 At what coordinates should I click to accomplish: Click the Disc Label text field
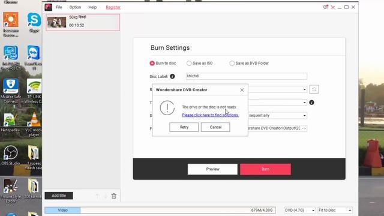pyautogui.click(x=246, y=76)
